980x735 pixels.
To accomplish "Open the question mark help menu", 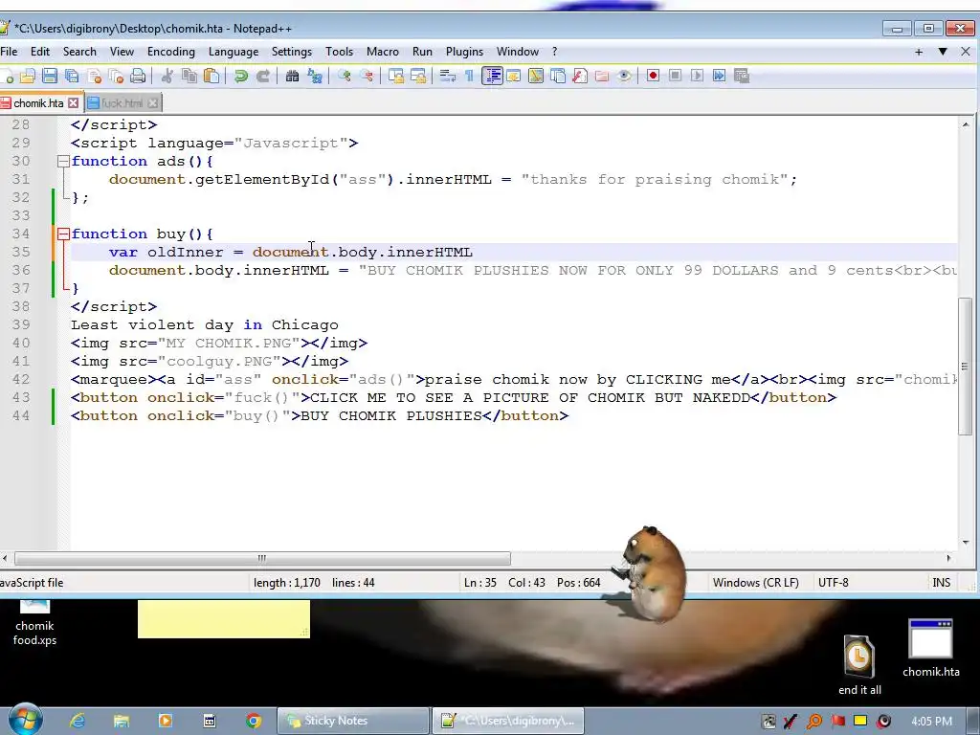I will [x=554, y=52].
